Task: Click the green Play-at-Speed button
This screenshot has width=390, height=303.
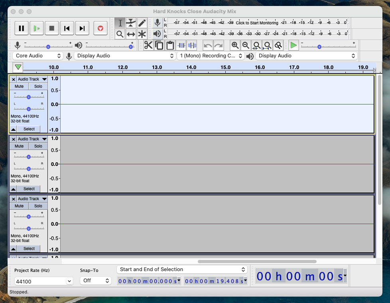Action: [293, 45]
